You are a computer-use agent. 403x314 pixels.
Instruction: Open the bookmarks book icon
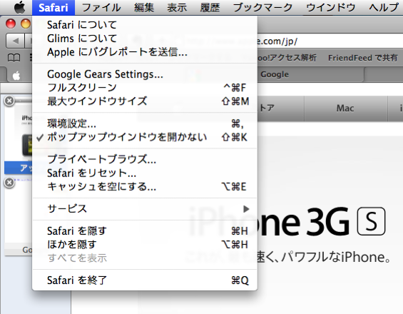[x=14, y=58]
